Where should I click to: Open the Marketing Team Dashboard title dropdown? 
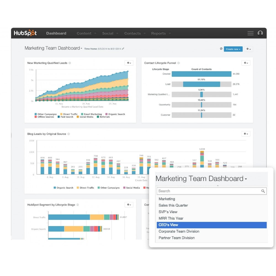click(53, 48)
